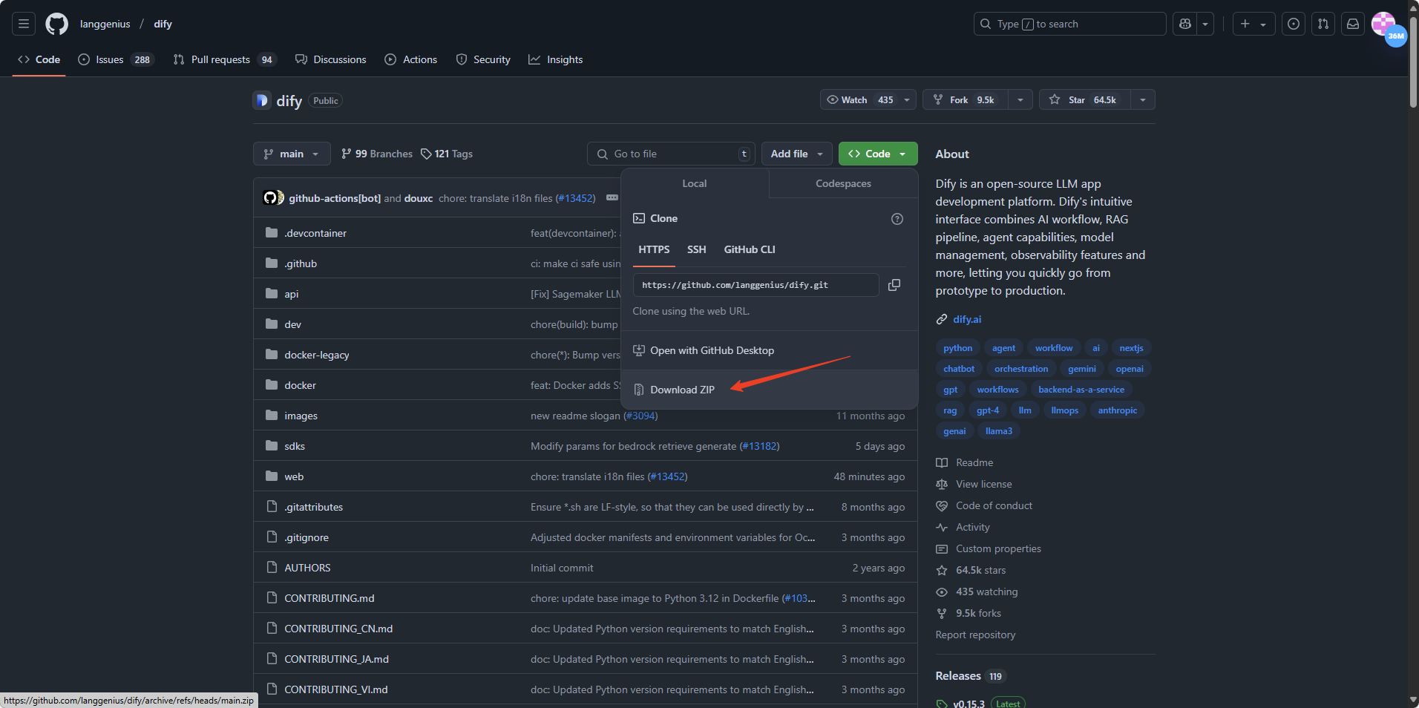
Task: Open the docker-legacy folder
Action: pyautogui.click(x=317, y=355)
